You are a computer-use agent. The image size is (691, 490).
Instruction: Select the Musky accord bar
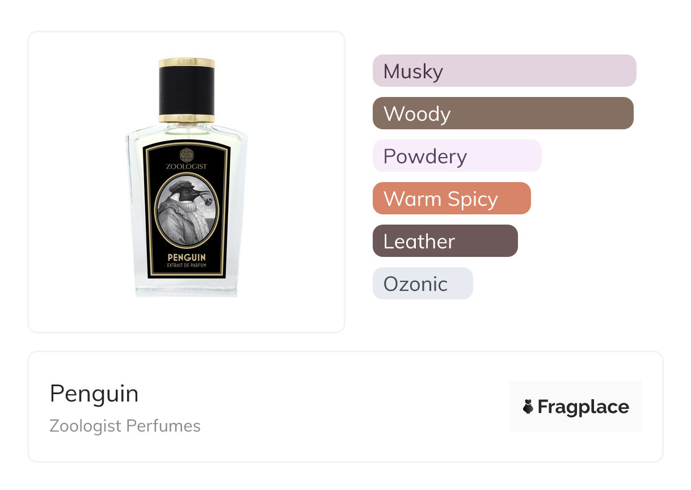coord(504,71)
